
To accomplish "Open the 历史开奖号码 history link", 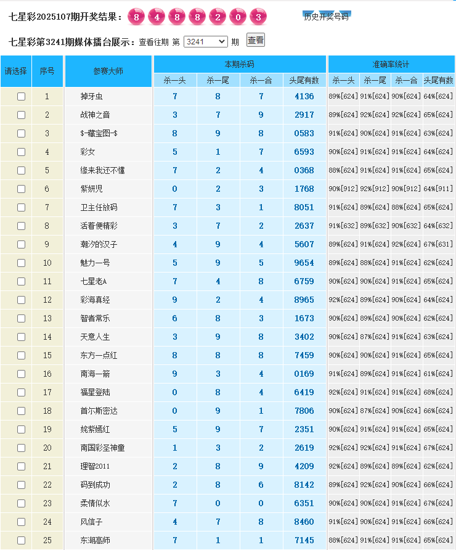I will (326, 17).
